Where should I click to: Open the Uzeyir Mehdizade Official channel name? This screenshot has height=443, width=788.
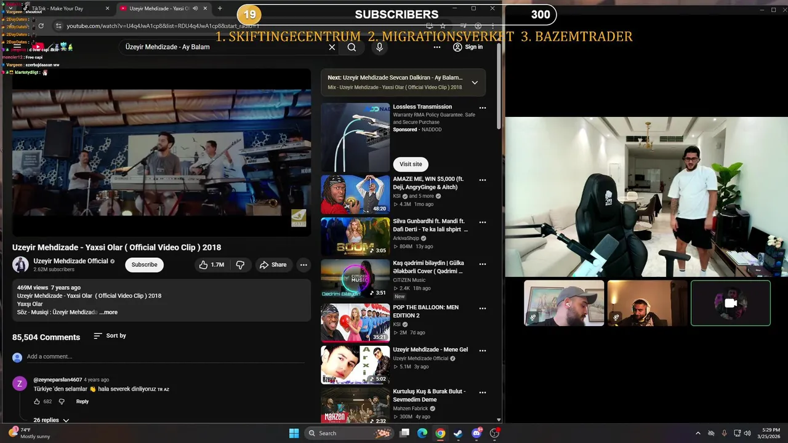(x=71, y=261)
